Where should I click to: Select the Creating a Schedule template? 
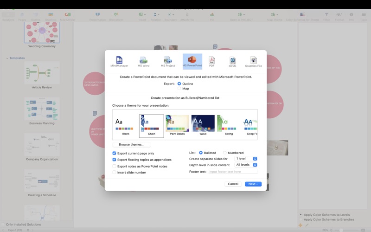point(42,180)
